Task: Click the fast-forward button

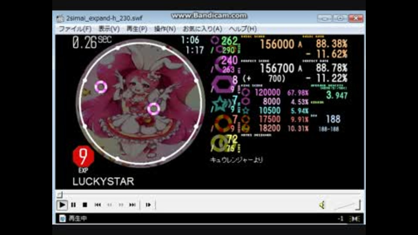Action: 121,205
